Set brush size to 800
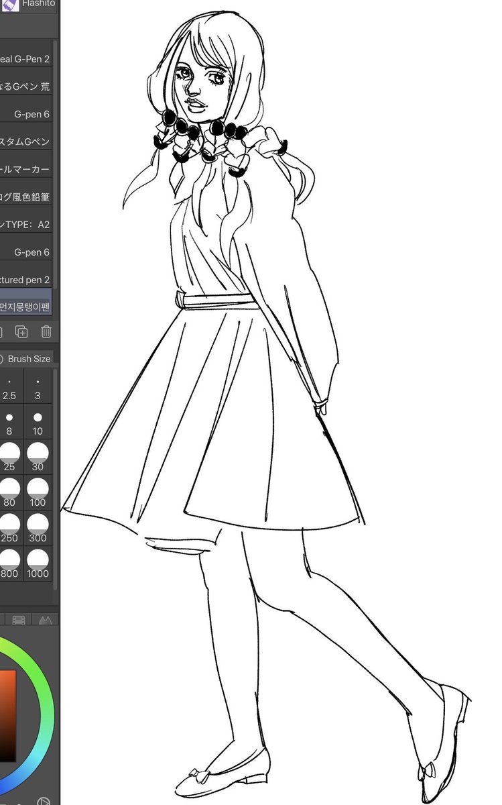The width and height of the screenshot is (502, 805). (x=10, y=564)
